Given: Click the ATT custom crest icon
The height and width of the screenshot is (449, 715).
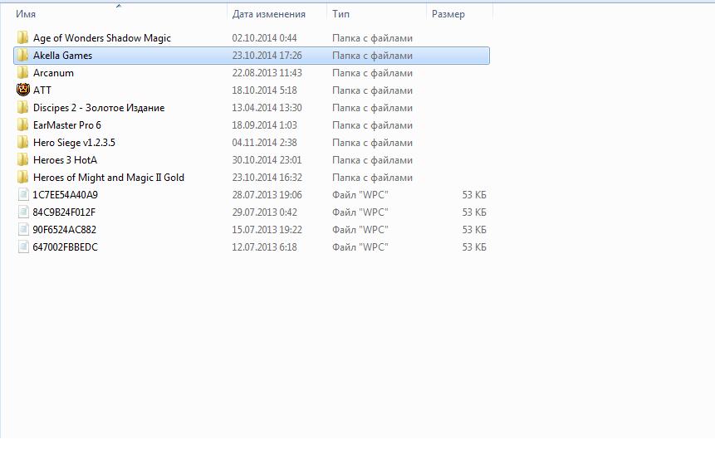Looking at the screenshot, I should 22,90.
